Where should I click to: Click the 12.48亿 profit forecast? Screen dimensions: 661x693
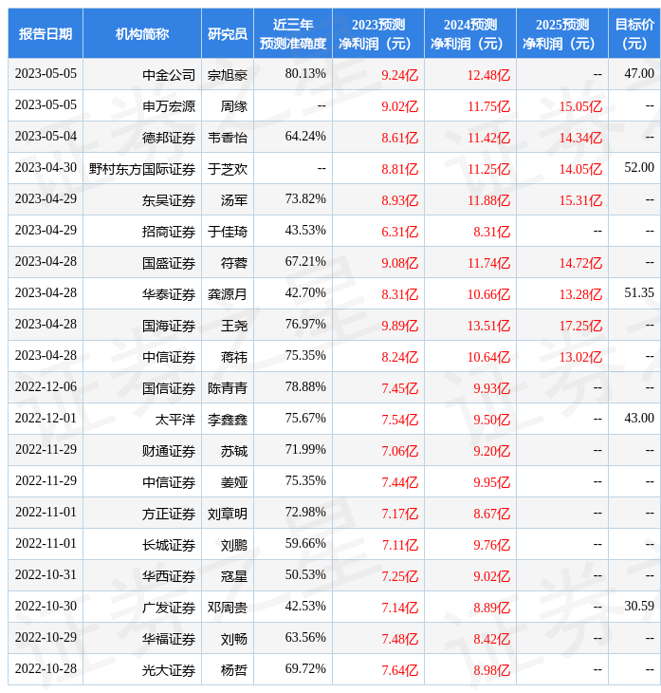pos(488,75)
